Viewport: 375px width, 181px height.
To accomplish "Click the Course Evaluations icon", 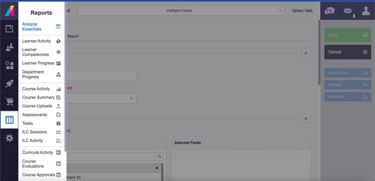I will [x=58, y=164].
